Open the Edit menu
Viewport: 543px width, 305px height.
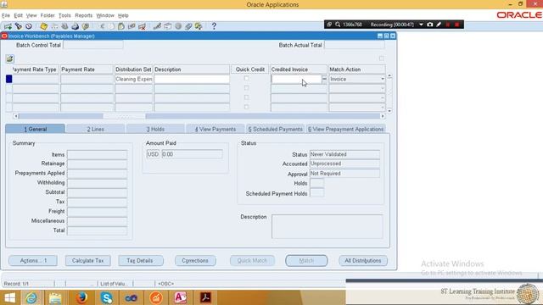coord(18,15)
